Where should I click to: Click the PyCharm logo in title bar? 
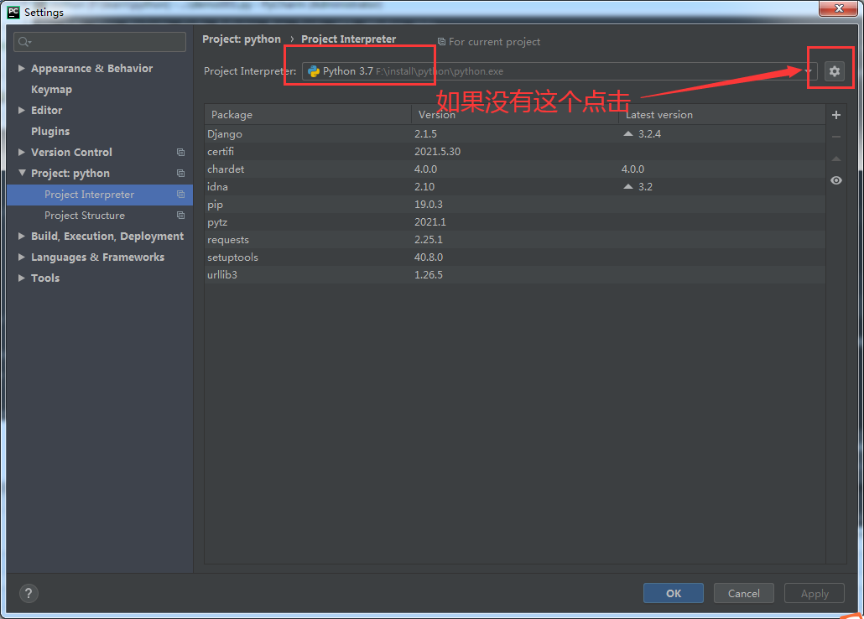(x=13, y=12)
